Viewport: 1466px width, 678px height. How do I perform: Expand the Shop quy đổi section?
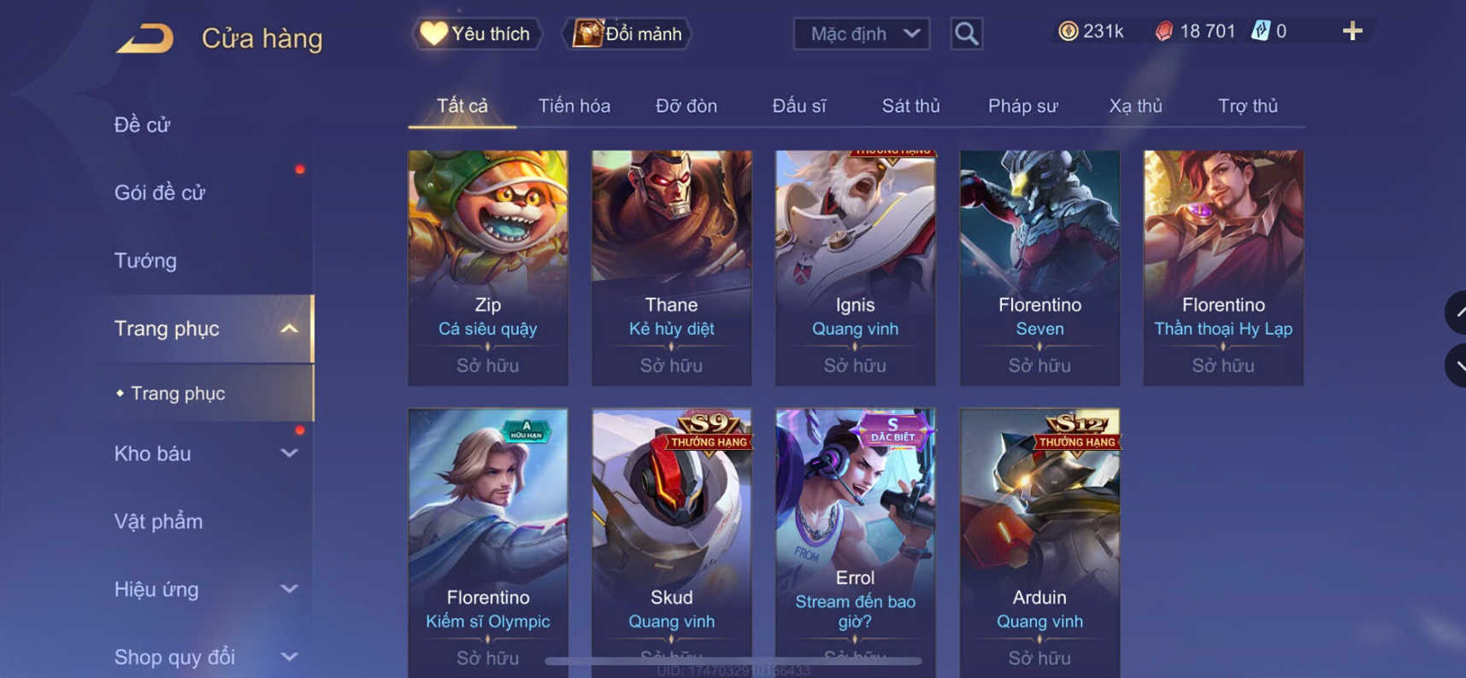pyautogui.click(x=289, y=657)
